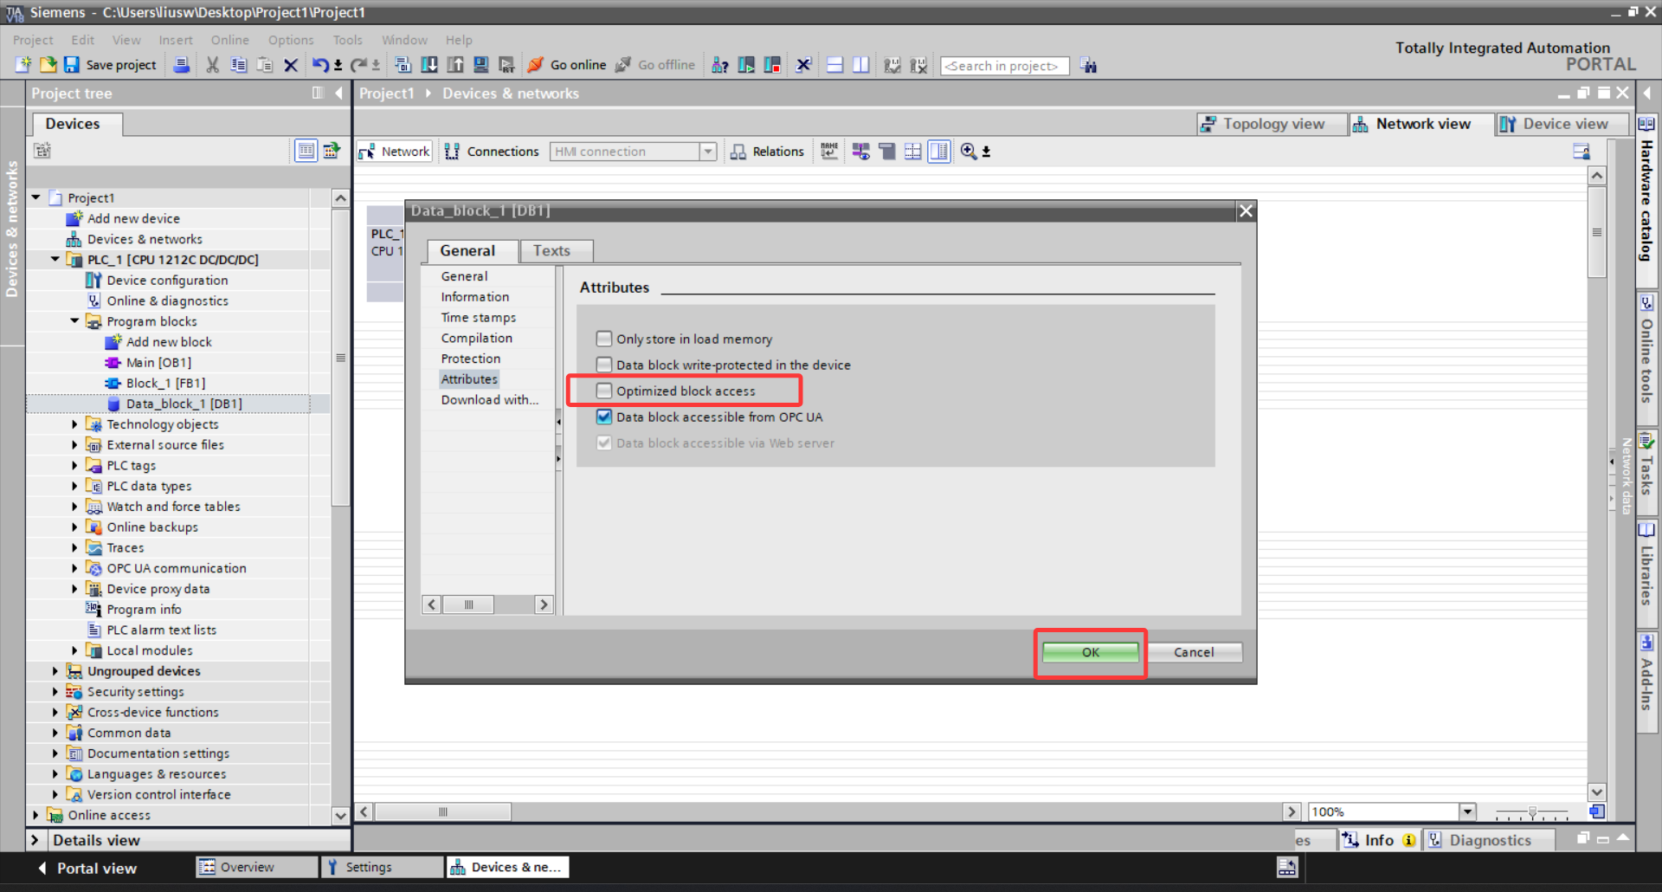
Task: Open the Options menu
Action: (x=291, y=40)
